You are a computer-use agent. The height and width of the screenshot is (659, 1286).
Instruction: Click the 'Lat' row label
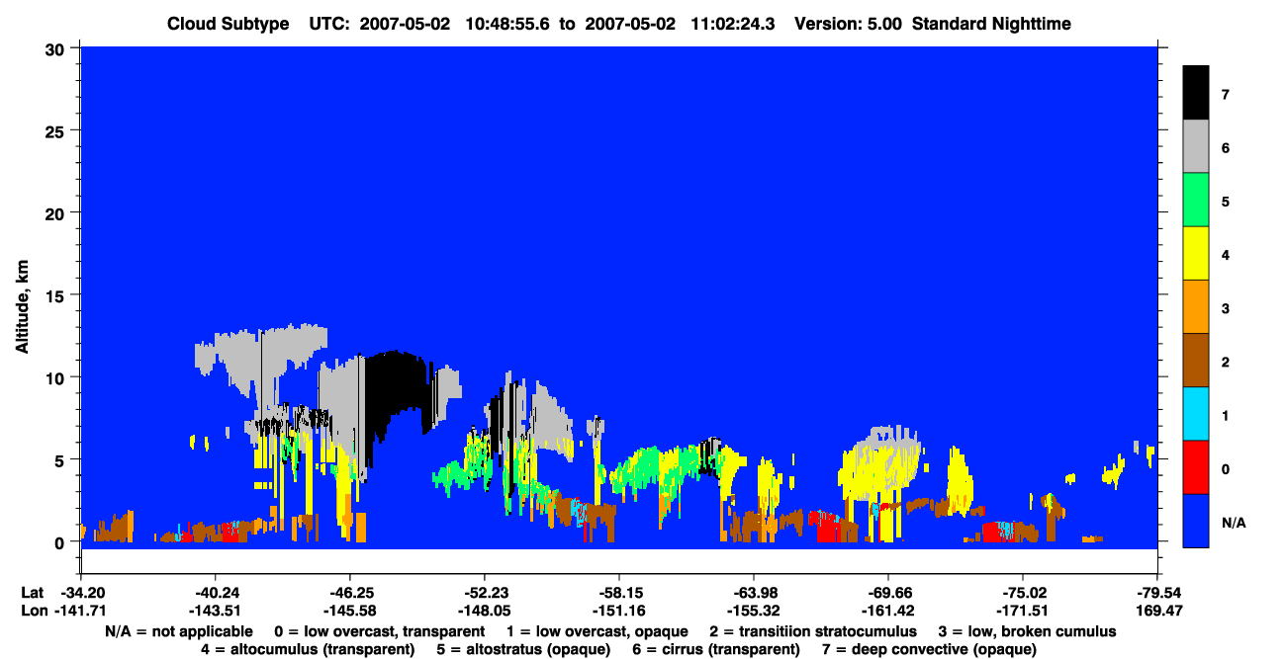(32, 592)
